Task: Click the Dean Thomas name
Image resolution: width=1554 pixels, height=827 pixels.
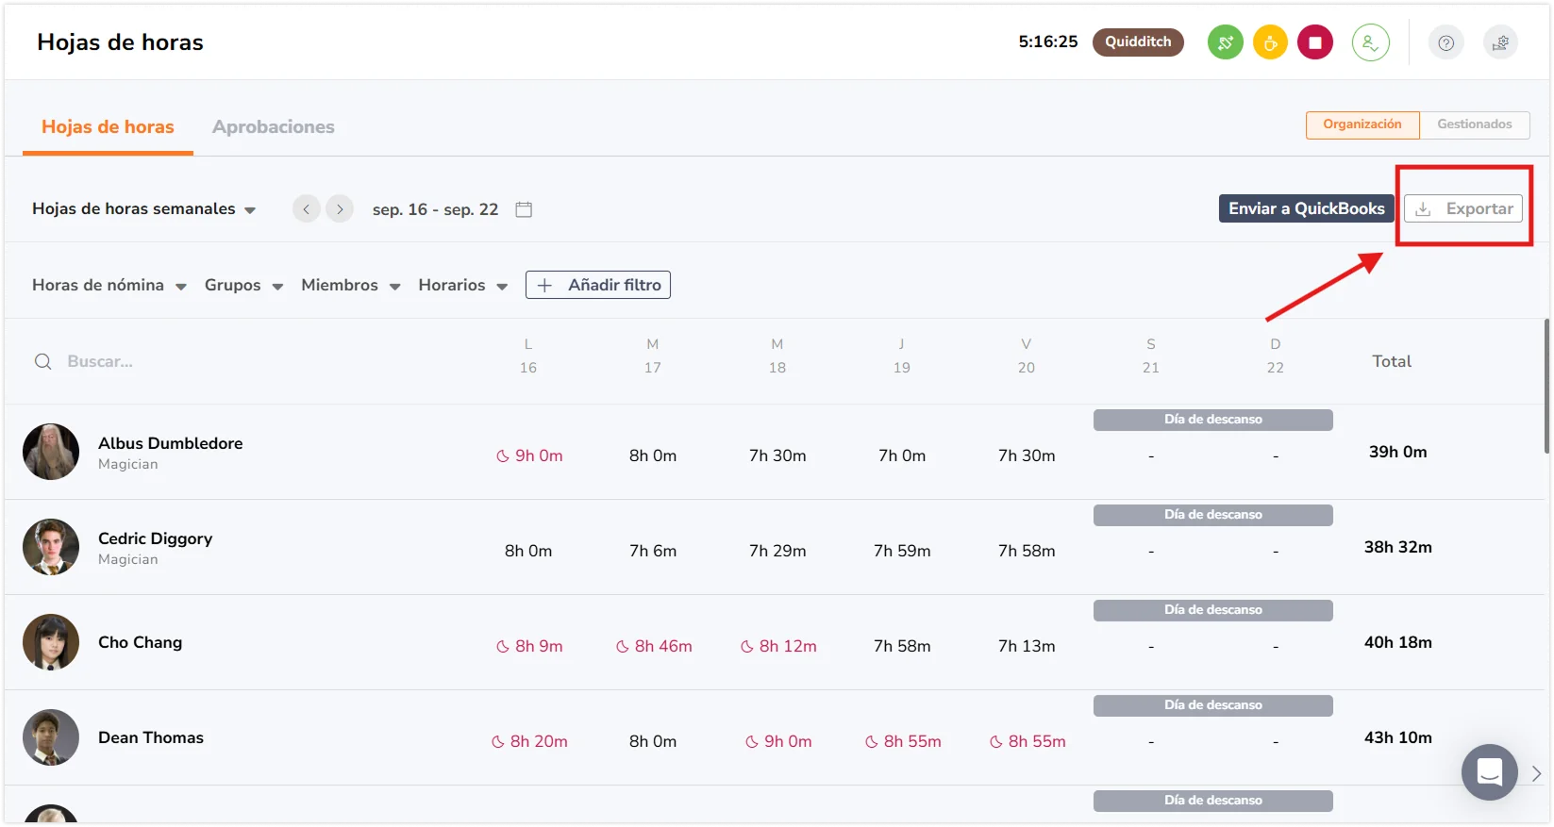Action: [x=151, y=737]
